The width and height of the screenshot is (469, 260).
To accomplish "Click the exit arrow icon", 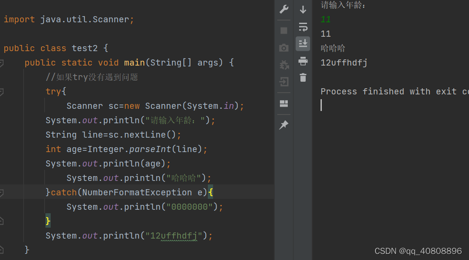I will (284, 82).
